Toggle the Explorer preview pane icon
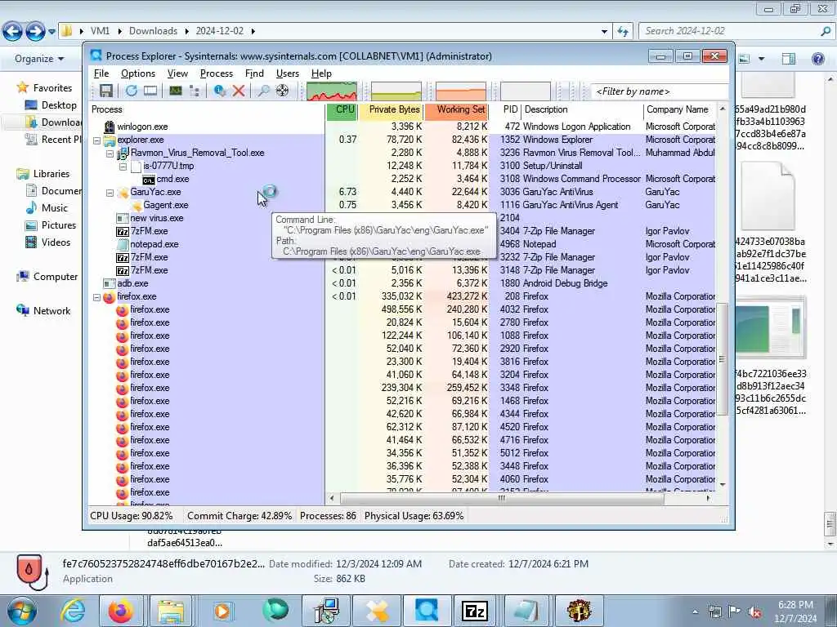The image size is (837, 627). 789,59
